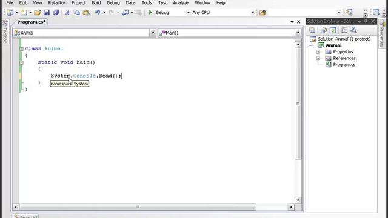Open Solution Explorer window position menu arrow
The width and height of the screenshot is (388, 218).
coord(360,22)
